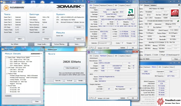
Task: Click the ATI Radeon logo in GPU-Z
Action: (175, 13)
